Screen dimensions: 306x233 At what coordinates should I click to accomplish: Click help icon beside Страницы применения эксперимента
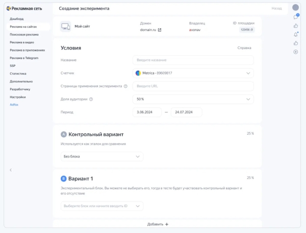(x=125, y=86)
